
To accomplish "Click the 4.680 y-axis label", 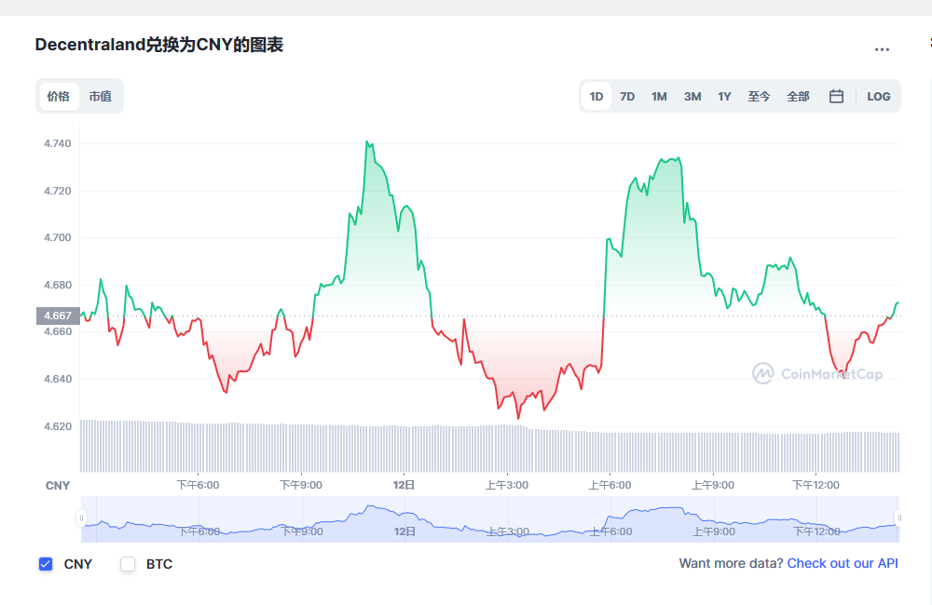I will click(57, 285).
